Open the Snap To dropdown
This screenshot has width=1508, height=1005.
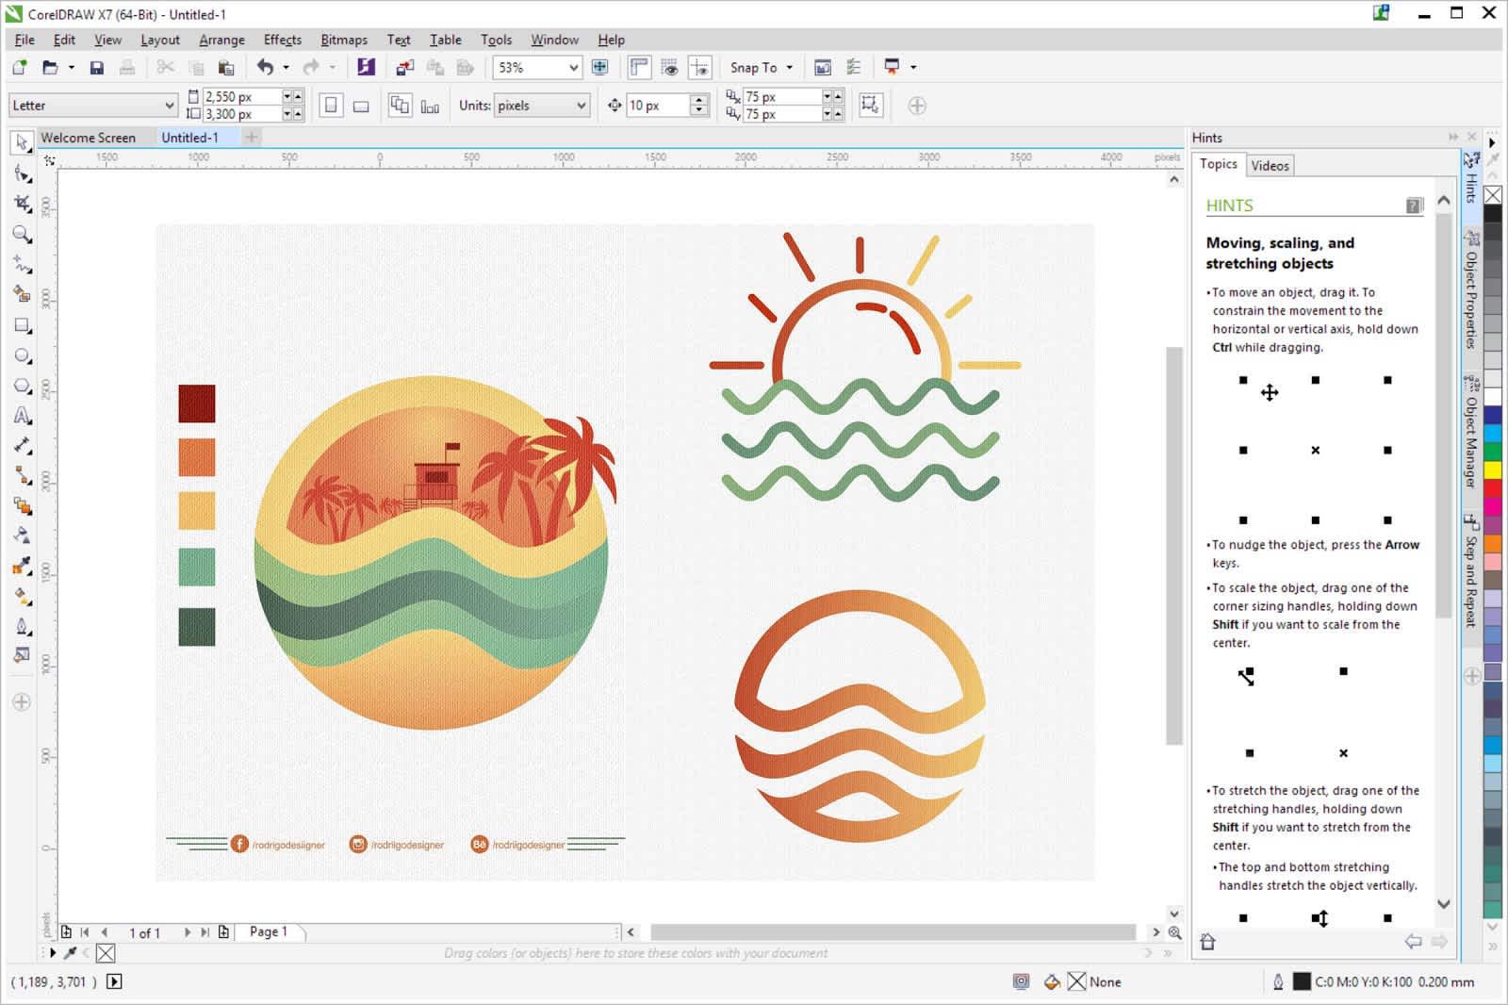click(760, 67)
